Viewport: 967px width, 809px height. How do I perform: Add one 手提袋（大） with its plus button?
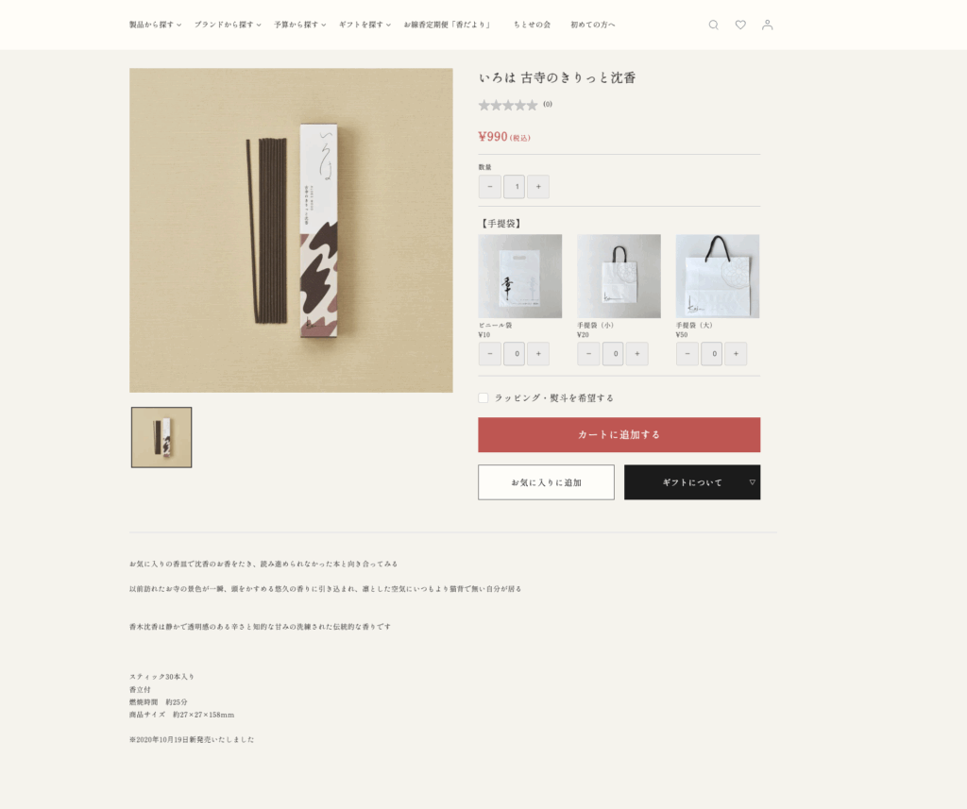[x=736, y=354]
